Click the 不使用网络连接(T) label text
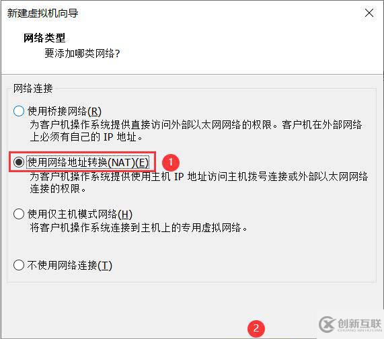 70,265
